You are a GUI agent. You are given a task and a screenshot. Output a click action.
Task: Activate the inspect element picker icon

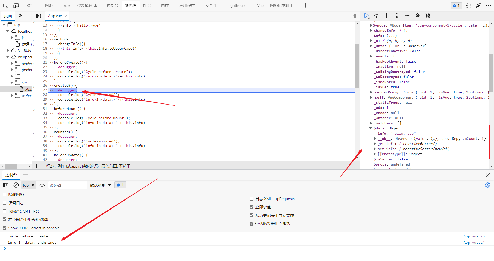click(x=6, y=5)
